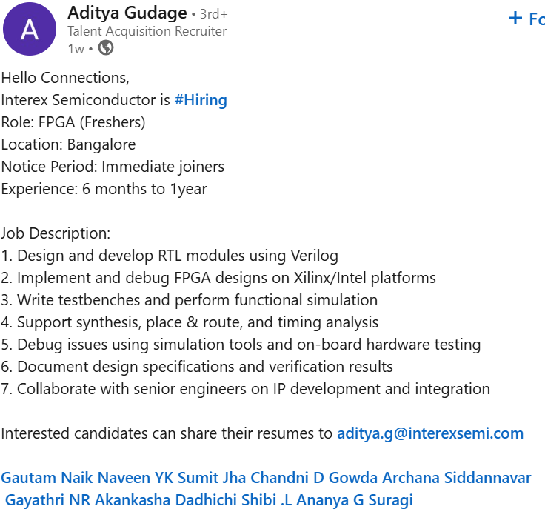This screenshot has width=545, height=509.
Task: Click the Role: FPGA (Freshers) line
Action: tap(73, 122)
